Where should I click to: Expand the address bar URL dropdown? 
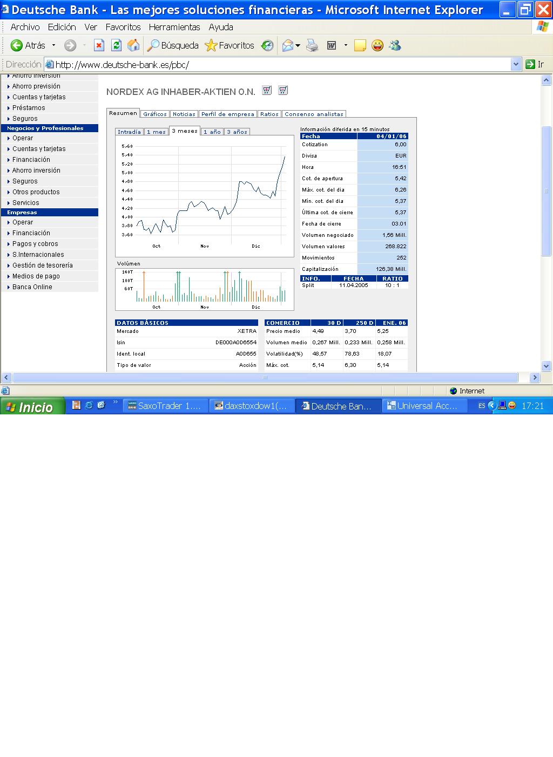(x=516, y=64)
